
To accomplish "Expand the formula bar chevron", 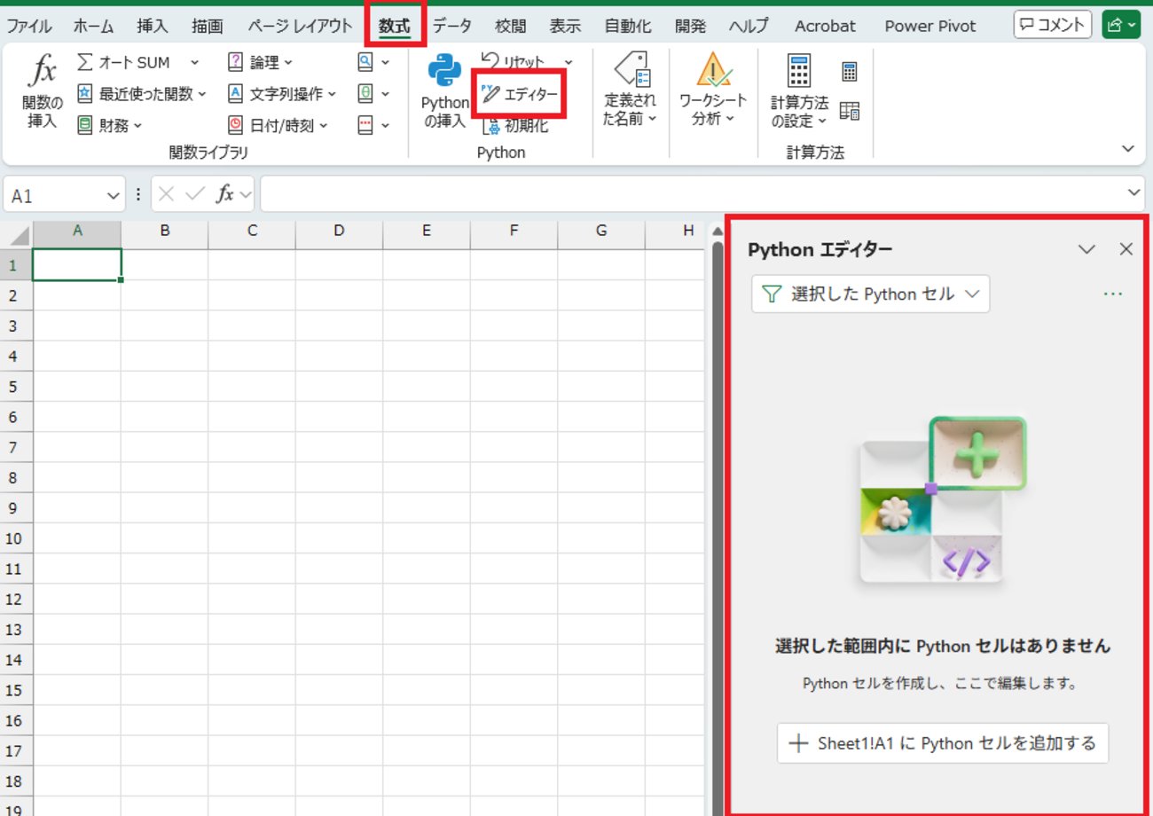I will [1134, 192].
